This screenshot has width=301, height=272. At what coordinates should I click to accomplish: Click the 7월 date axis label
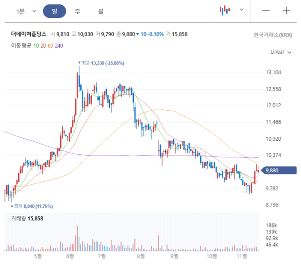(x=102, y=256)
